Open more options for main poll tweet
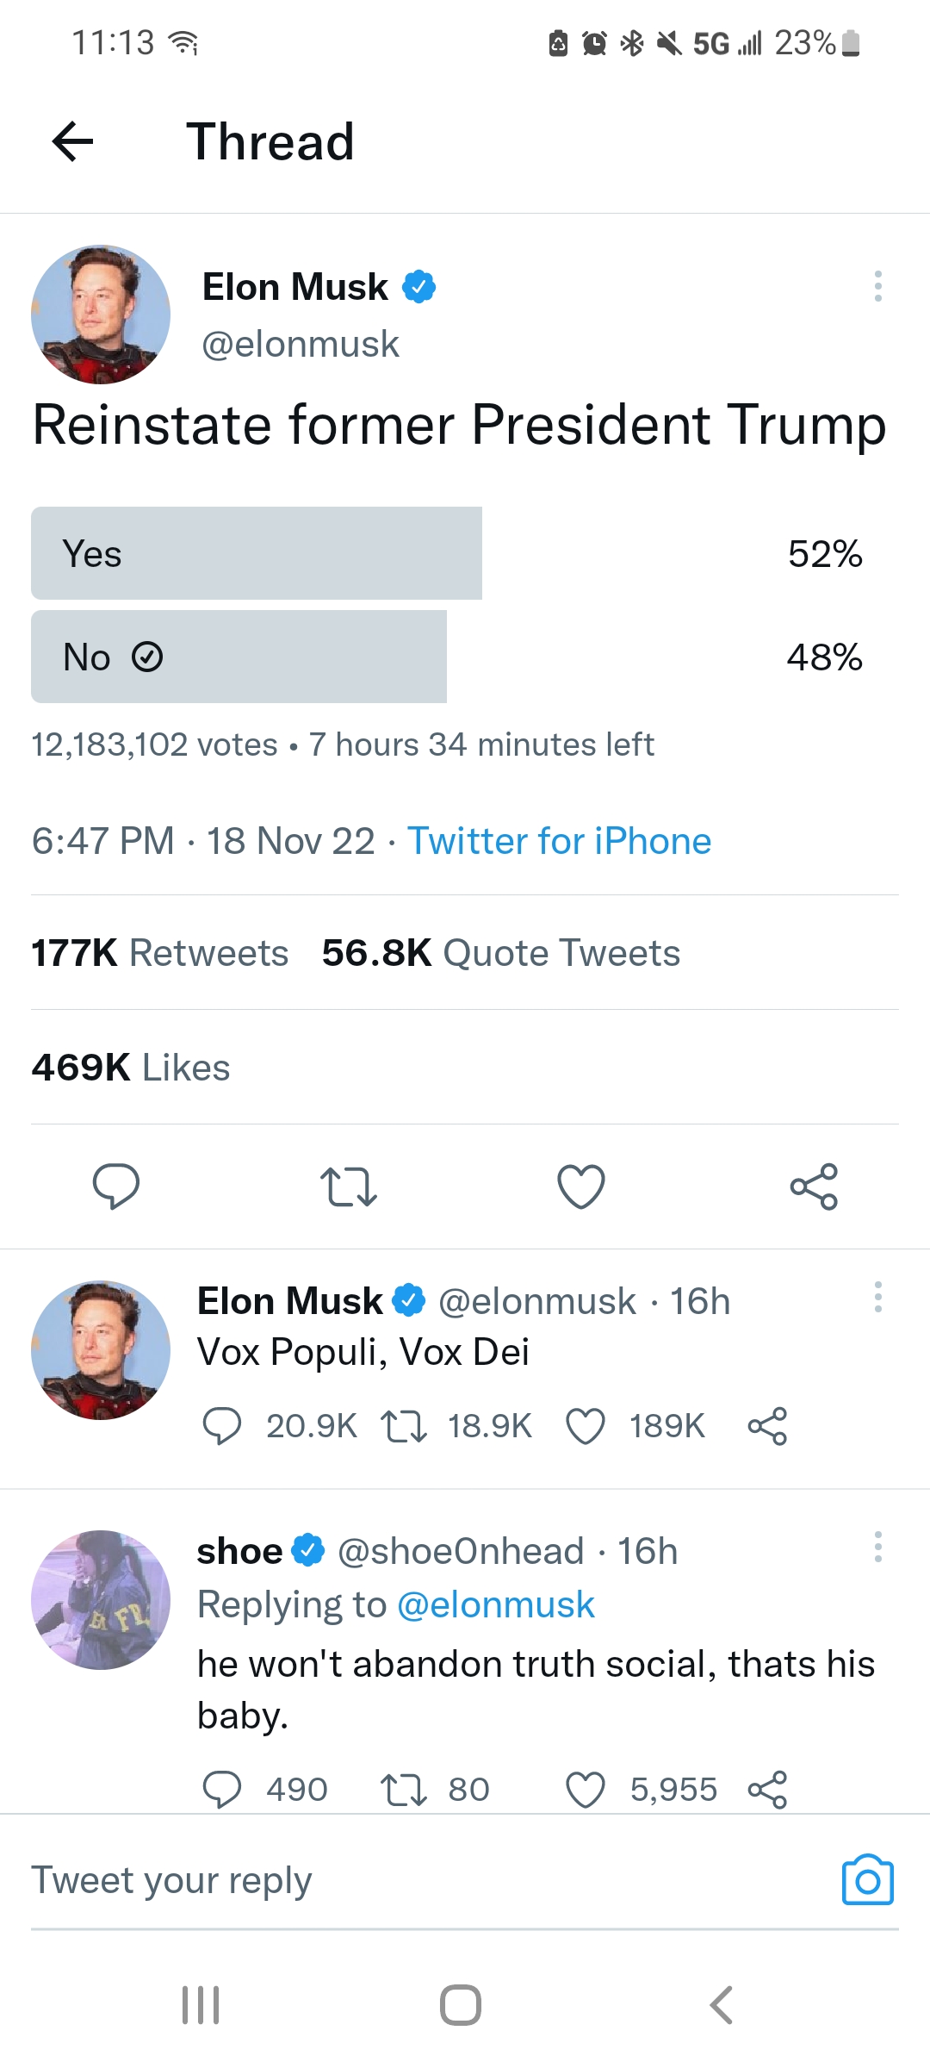Screen dimensions: 930x2068 click(x=878, y=286)
